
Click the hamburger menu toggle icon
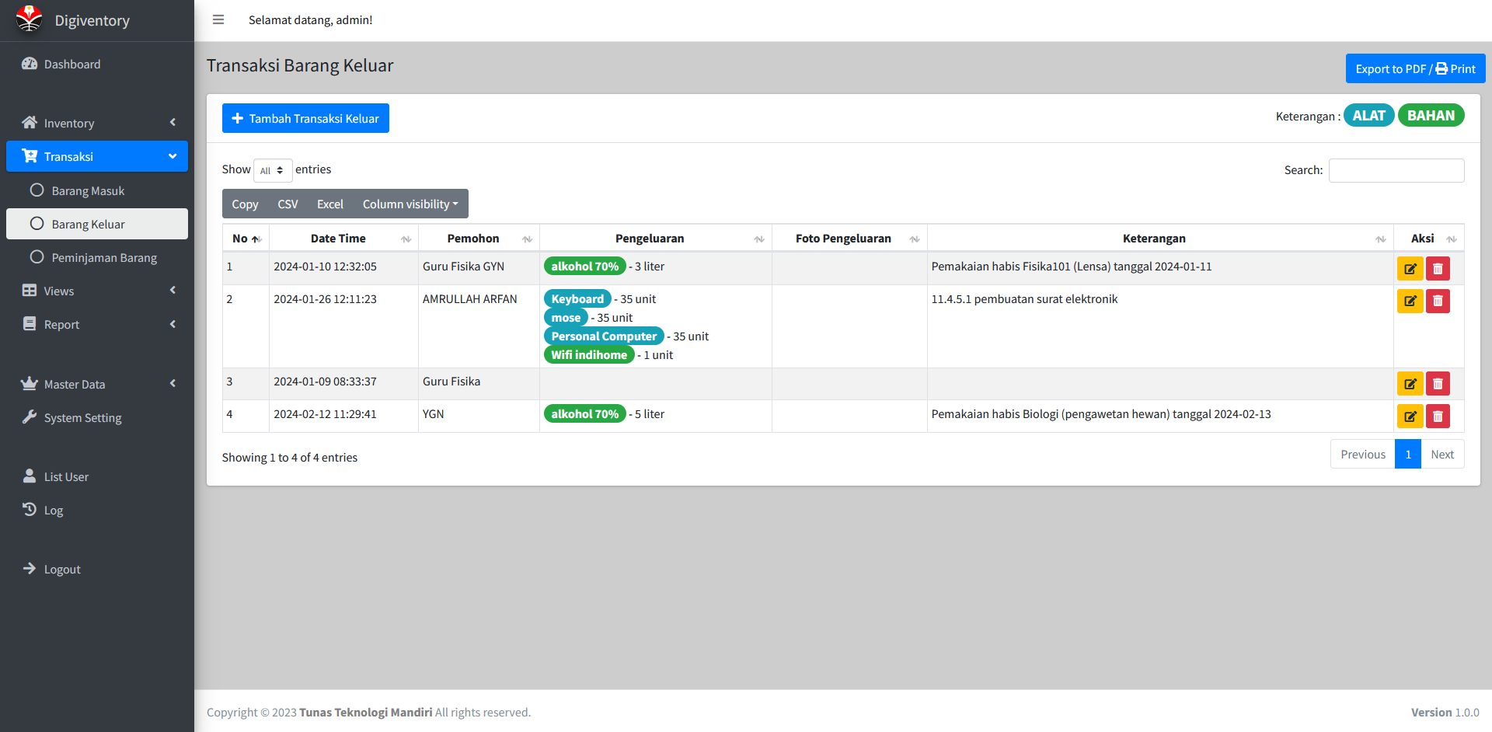(x=218, y=20)
